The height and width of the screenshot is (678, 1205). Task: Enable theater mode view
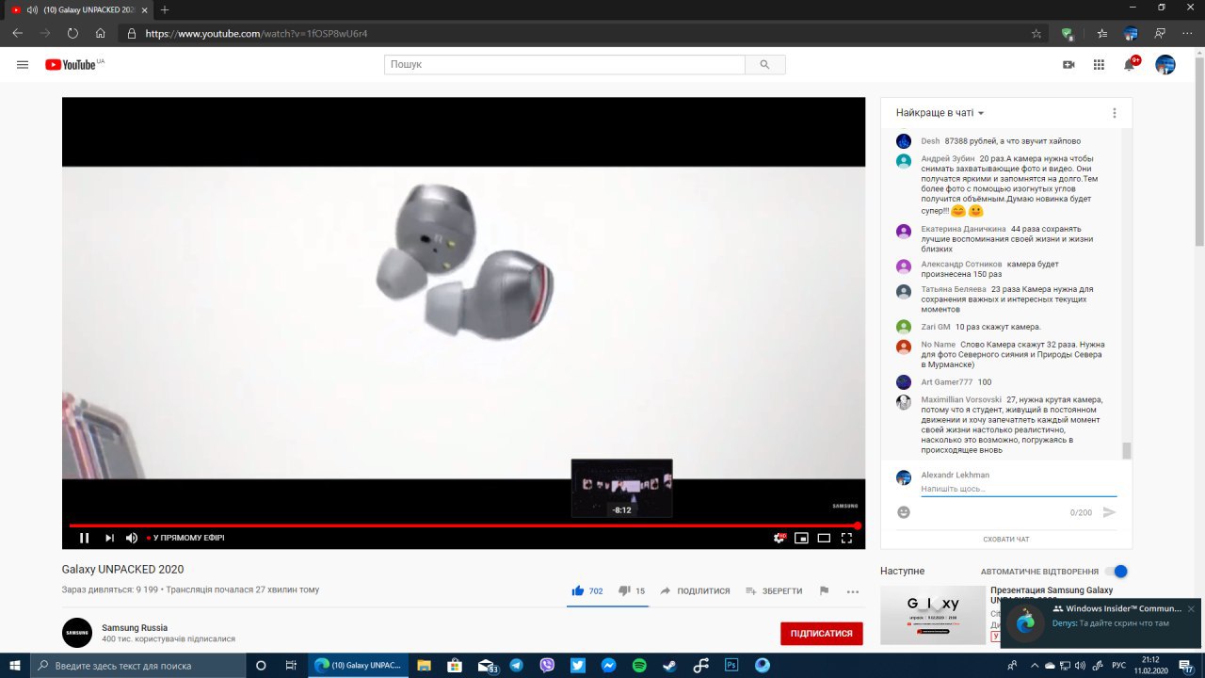(x=824, y=538)
